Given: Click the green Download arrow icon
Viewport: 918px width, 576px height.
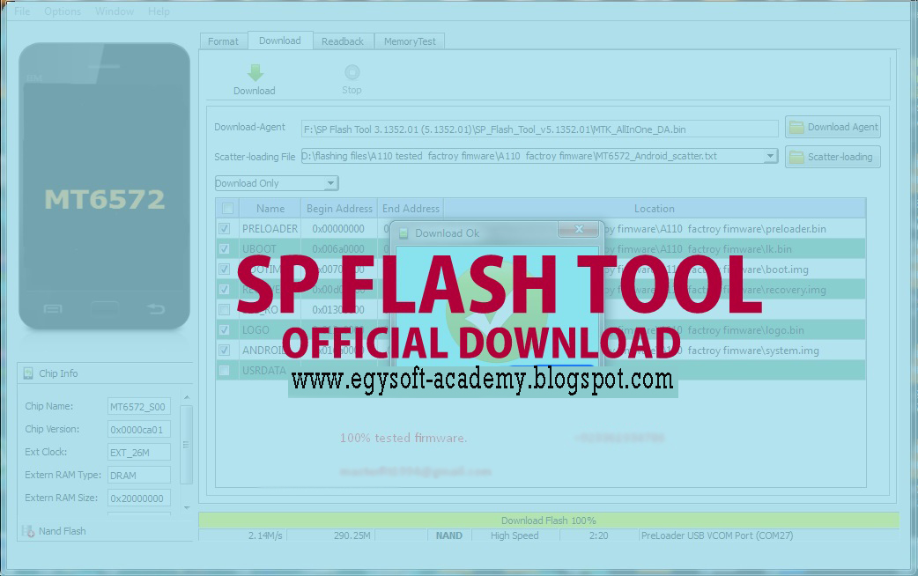Looking at the screenshot, I should click(x=255, y=72).
